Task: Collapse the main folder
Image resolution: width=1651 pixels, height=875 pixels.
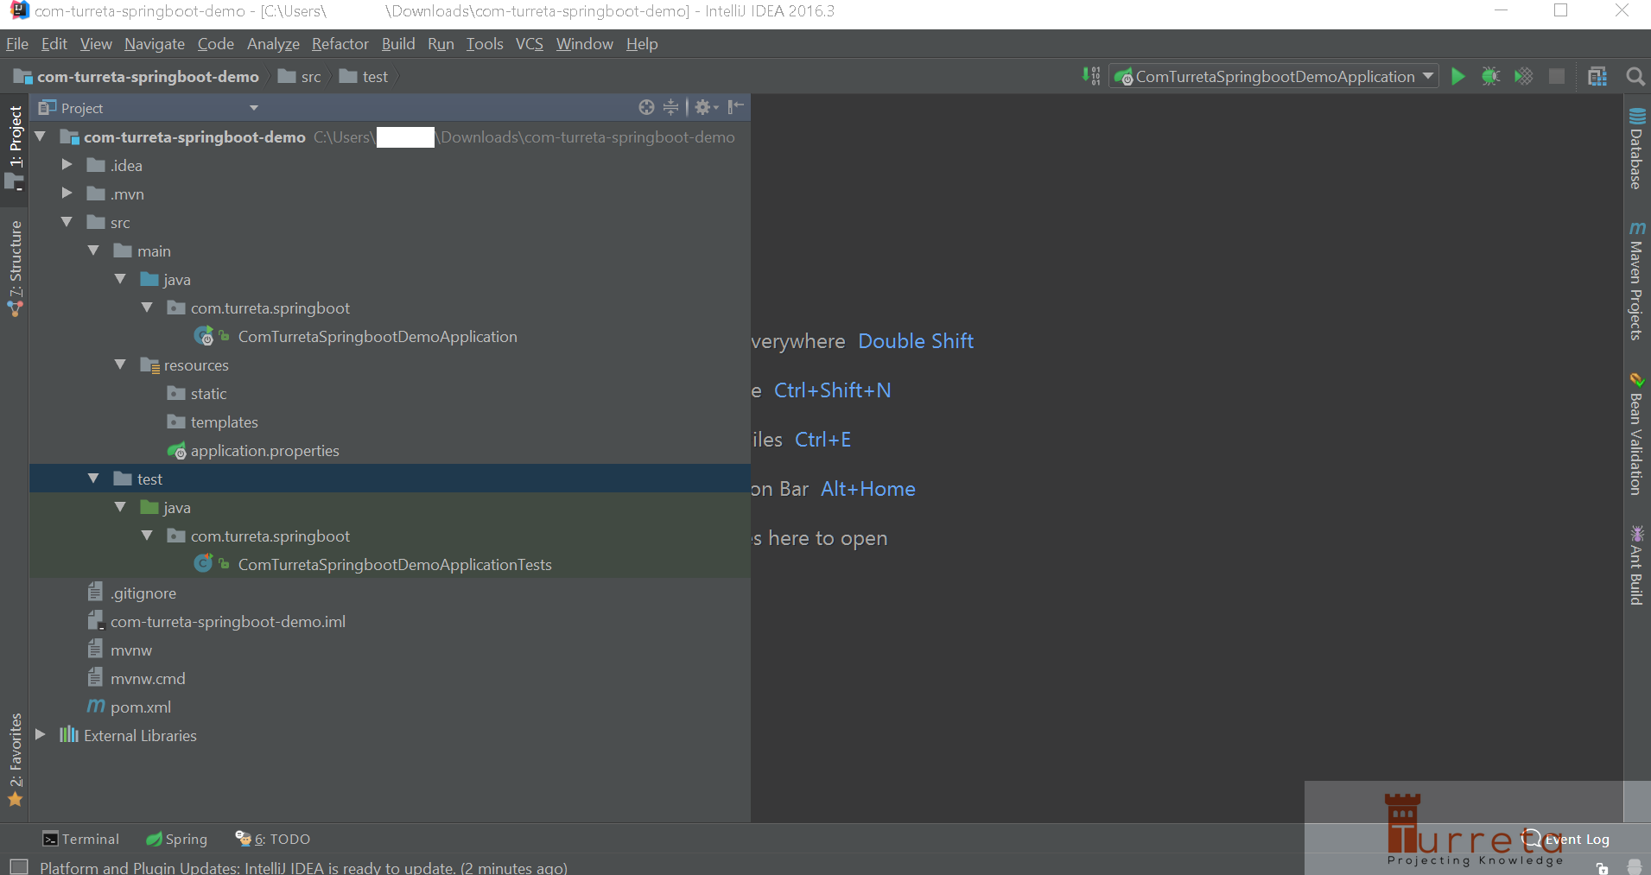Action: click(x=93, y=250)
